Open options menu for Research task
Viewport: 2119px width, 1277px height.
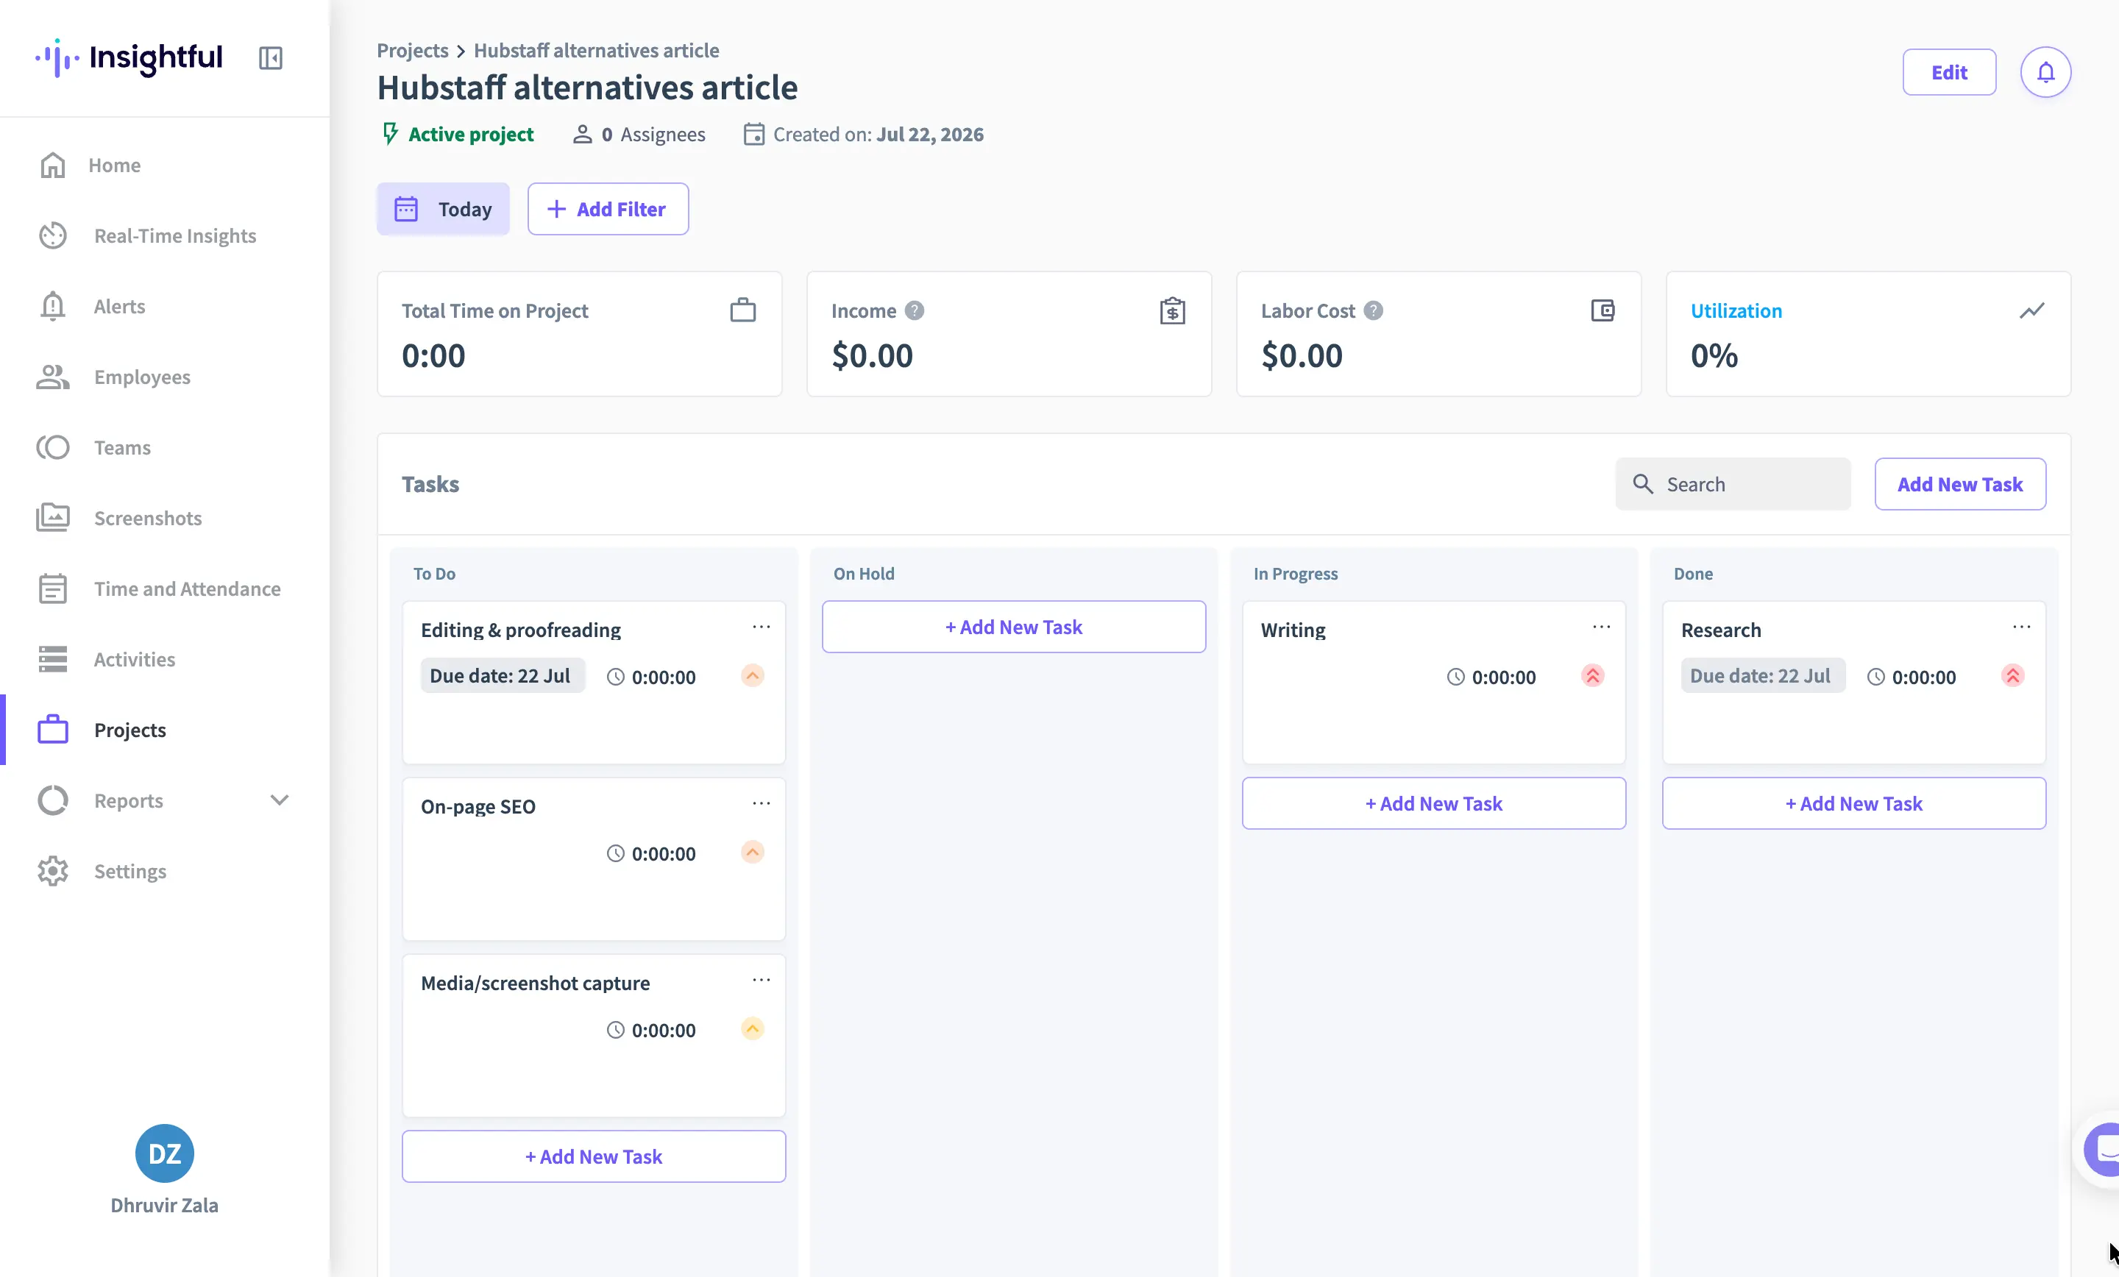(2021, 627)
